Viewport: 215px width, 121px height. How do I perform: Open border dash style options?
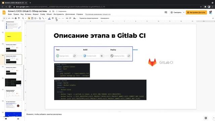[56, 18]
